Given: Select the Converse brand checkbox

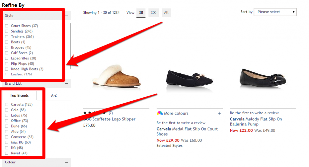Looking at the screenshot, I should coord(7,137).
